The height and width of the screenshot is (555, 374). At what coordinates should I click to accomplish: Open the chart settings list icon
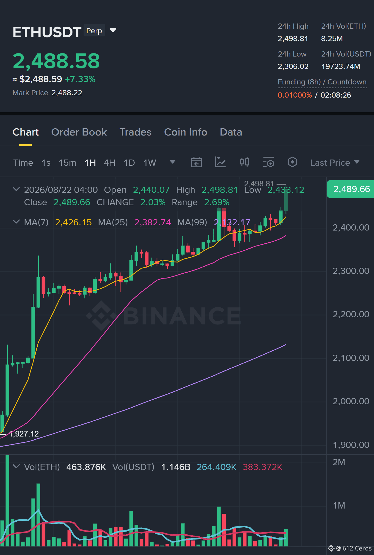268,162
